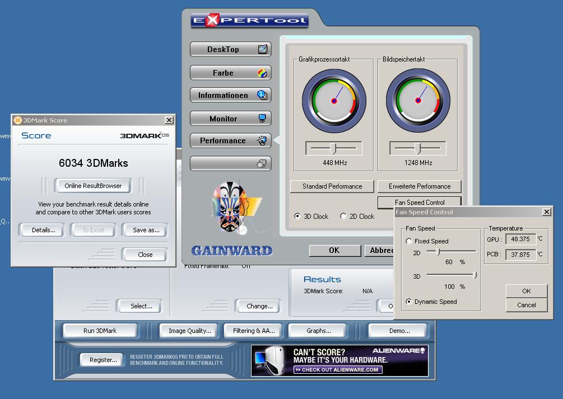Click the 3DMARK05 logo in score window
563x399 pixels.
point(145,135)
